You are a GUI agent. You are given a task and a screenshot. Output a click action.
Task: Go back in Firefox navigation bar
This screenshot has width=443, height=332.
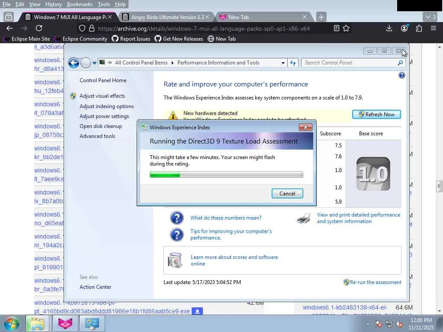(x=10, y=28)
